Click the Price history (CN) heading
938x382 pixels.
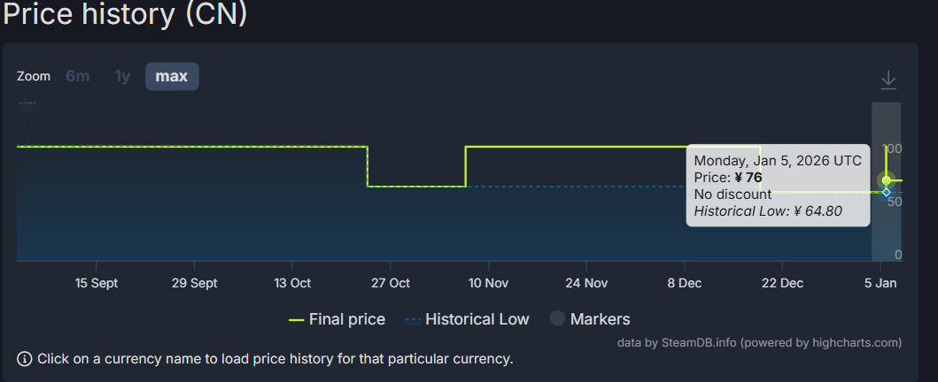(x=125, y=15)
